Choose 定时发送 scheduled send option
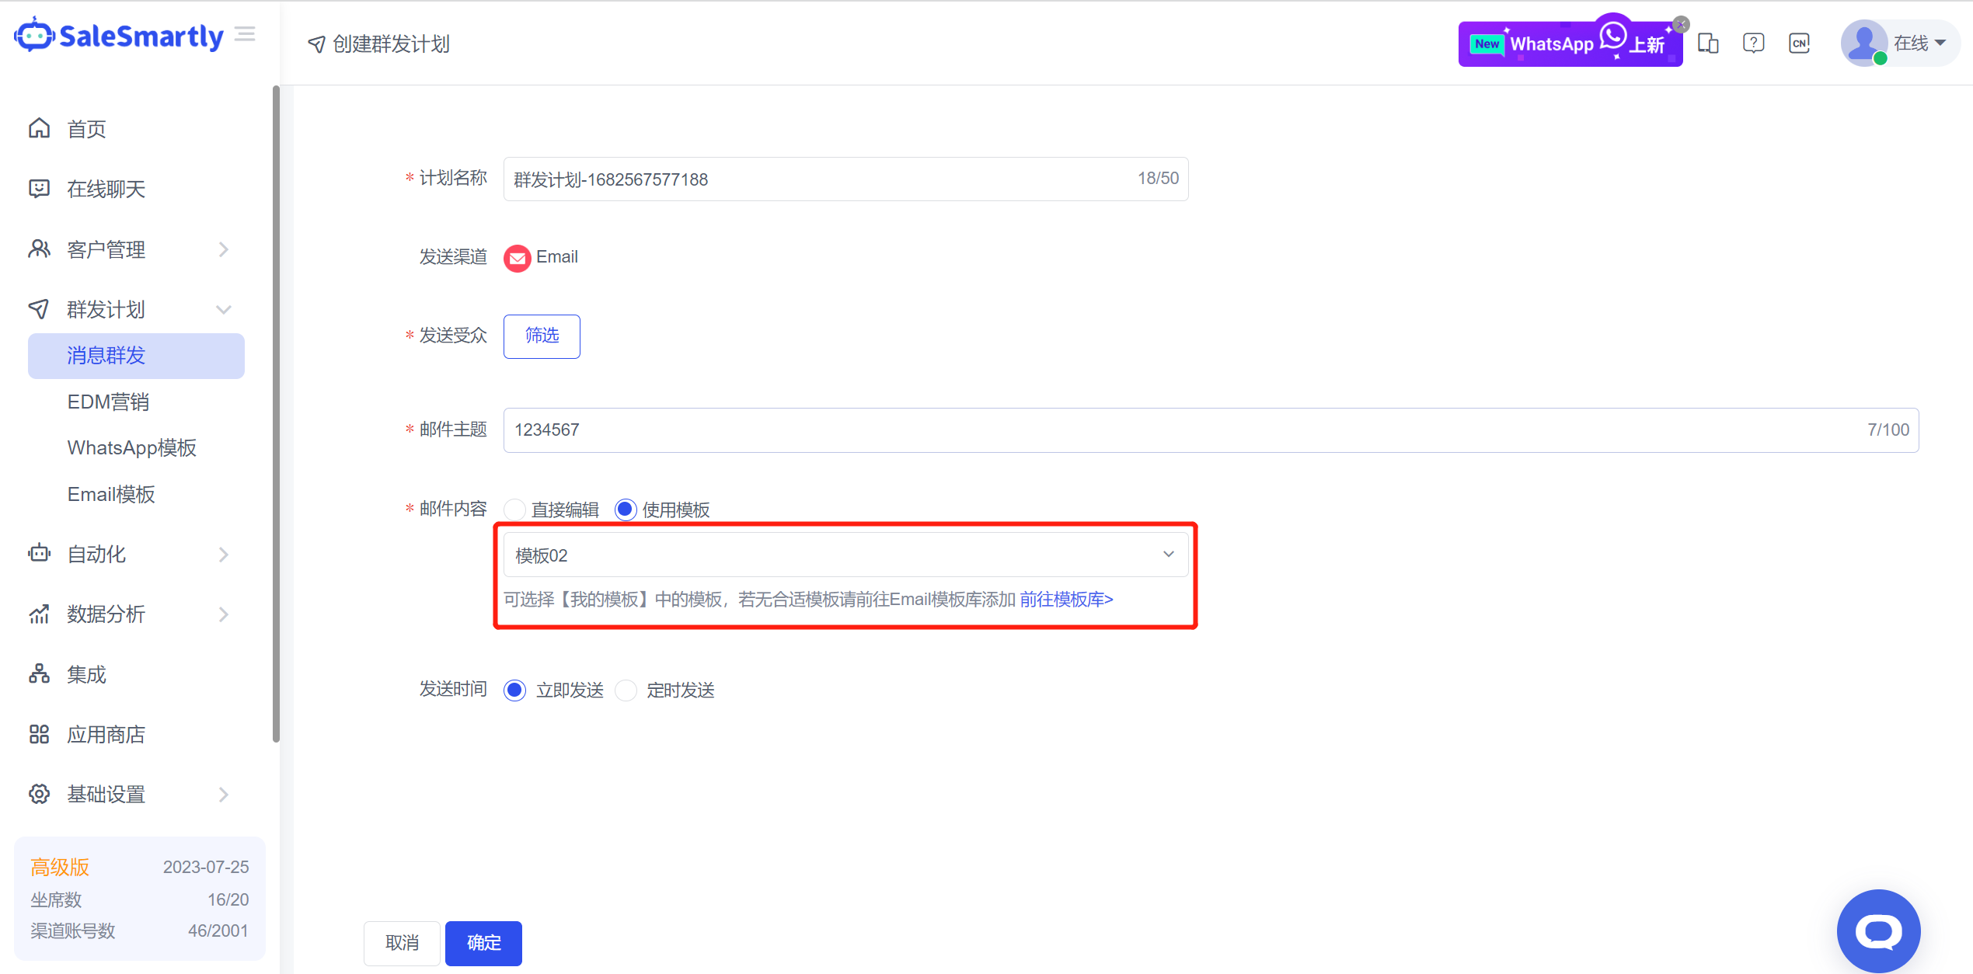 [x=626, y=690]
